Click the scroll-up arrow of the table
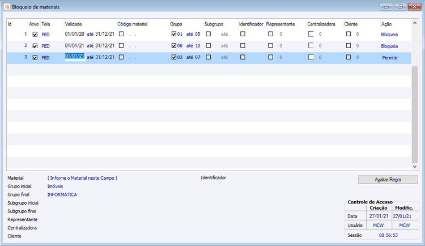This screenshot has width=425, height=246. click(x=415, y=23)
